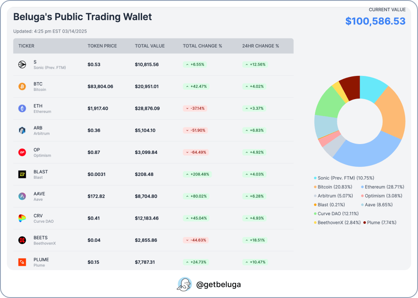The width and height of the screenshot is (418, 298).
Task: Click the Aave logo icon
Action: (22, 196)
